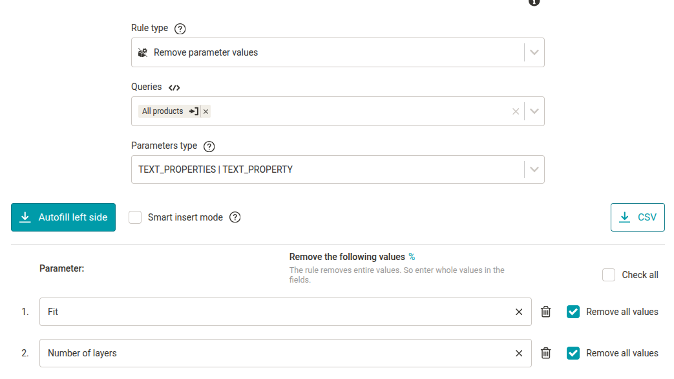Tick the Check all checkbox
674x379 pixels.
(x=609, y=275)
